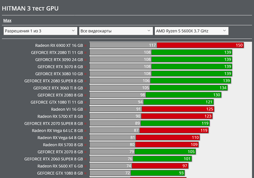Remove GEFORCE RTX 3080 10 GB with red X
This screenshot has height=178, width=254.
pos(86,74)
